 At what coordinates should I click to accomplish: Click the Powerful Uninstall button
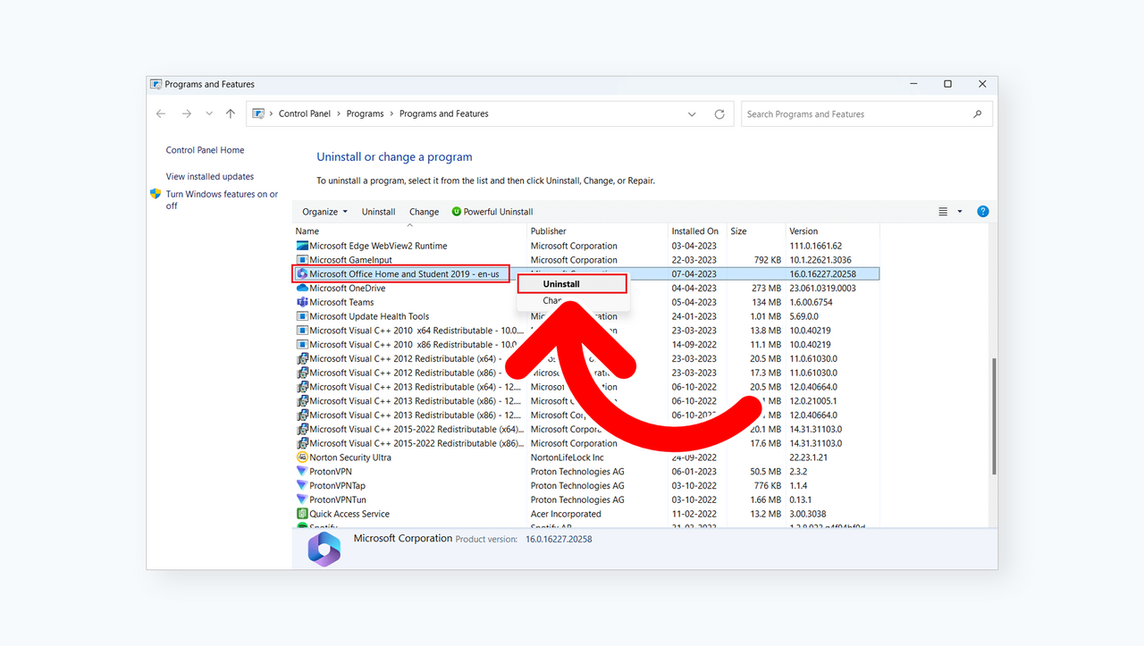click(x=492, y=211)
